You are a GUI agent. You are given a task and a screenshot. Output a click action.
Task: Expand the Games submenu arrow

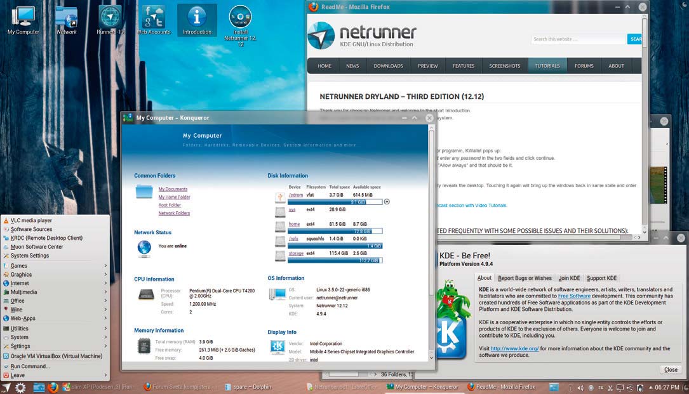click(105, 266)
